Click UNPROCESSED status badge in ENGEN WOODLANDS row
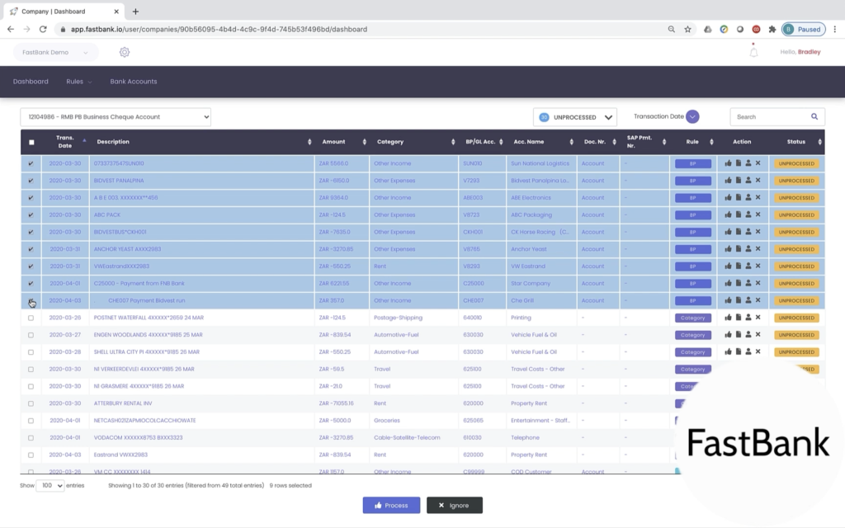 pyautogui.click(x=796, y=335)
